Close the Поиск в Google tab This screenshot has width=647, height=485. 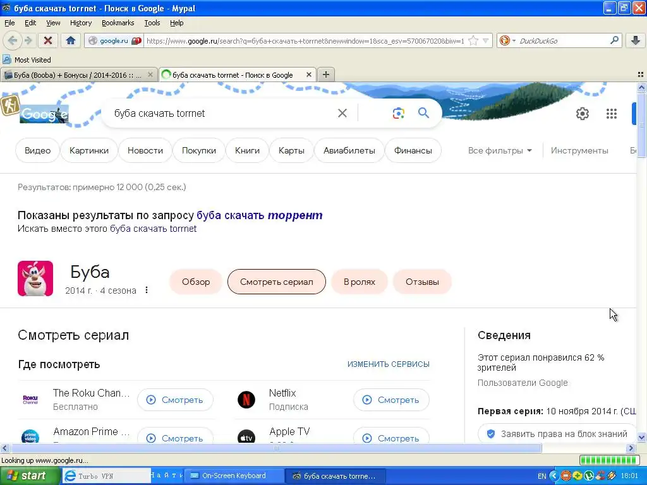click(x=308, y=75)
